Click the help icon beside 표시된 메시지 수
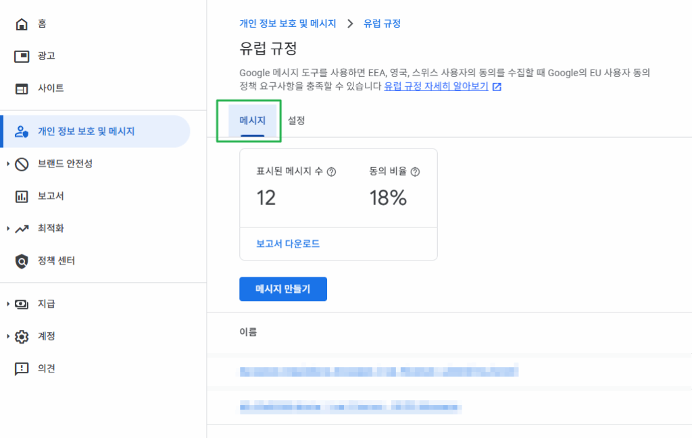 pyautogui.click(x=330, y=171)
